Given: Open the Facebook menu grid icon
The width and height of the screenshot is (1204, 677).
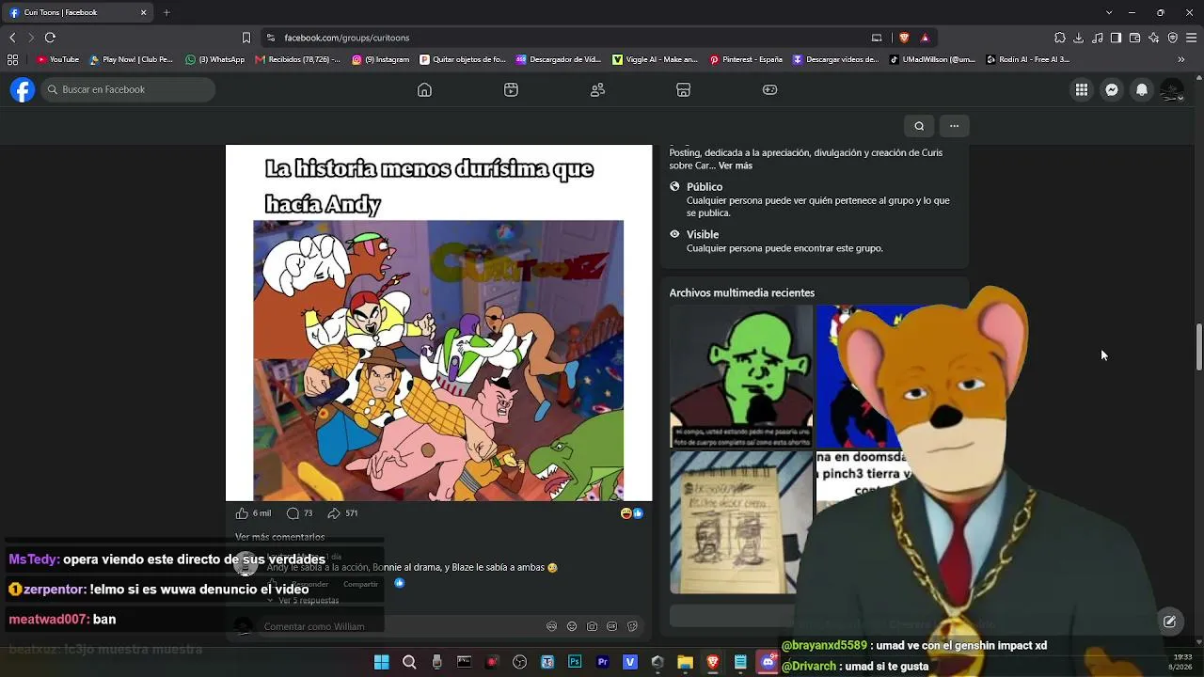Looking at the screenshot, I should (1082, 89).
